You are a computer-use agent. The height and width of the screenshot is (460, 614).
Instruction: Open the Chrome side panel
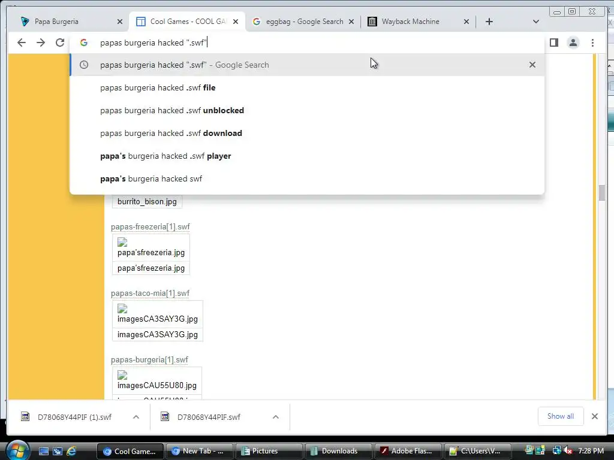coord(553,43)
